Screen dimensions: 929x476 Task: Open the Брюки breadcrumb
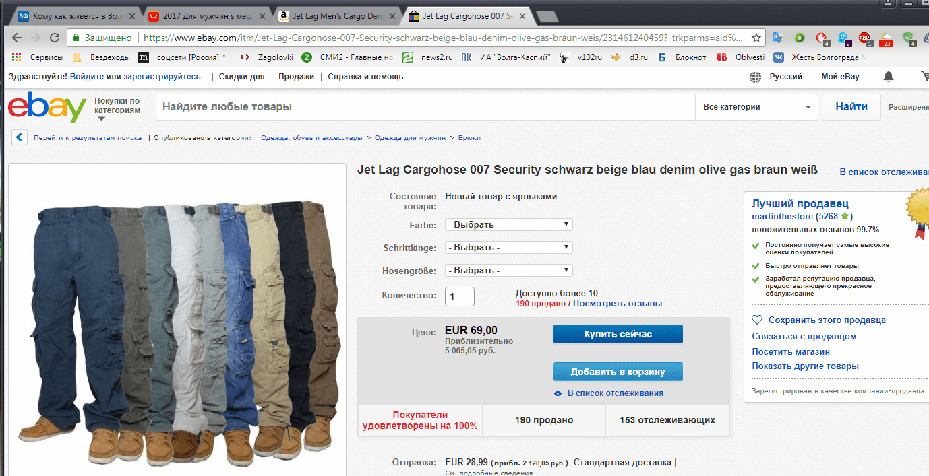coord(469,137)
